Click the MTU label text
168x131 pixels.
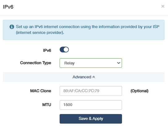(47, 105)
